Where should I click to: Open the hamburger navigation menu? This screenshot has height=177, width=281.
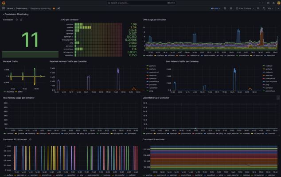click(4, 8)
